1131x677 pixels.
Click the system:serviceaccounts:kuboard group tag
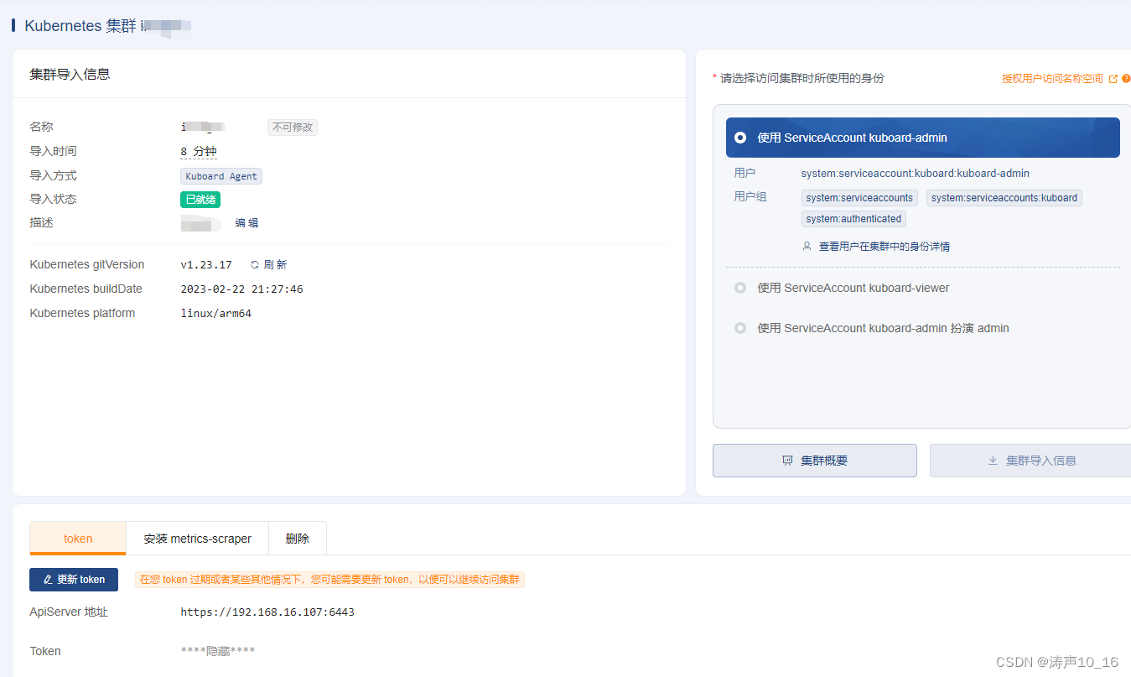tap(1004, 198)
